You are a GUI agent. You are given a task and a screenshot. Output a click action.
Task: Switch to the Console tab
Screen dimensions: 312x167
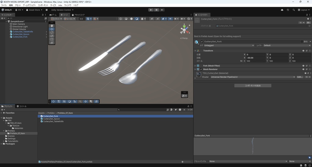[x=22, y=106]
